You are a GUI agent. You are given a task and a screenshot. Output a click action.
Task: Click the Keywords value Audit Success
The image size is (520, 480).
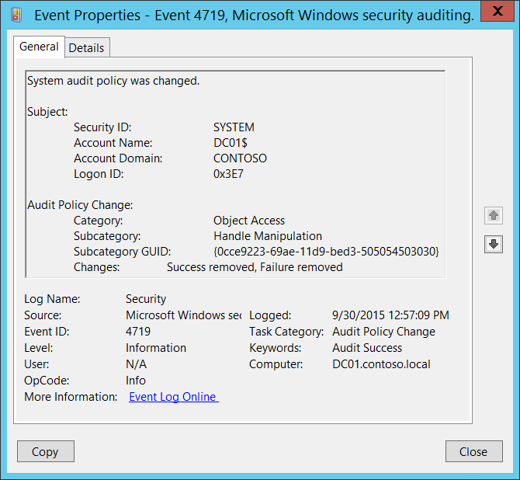click(x=367, y=348)
